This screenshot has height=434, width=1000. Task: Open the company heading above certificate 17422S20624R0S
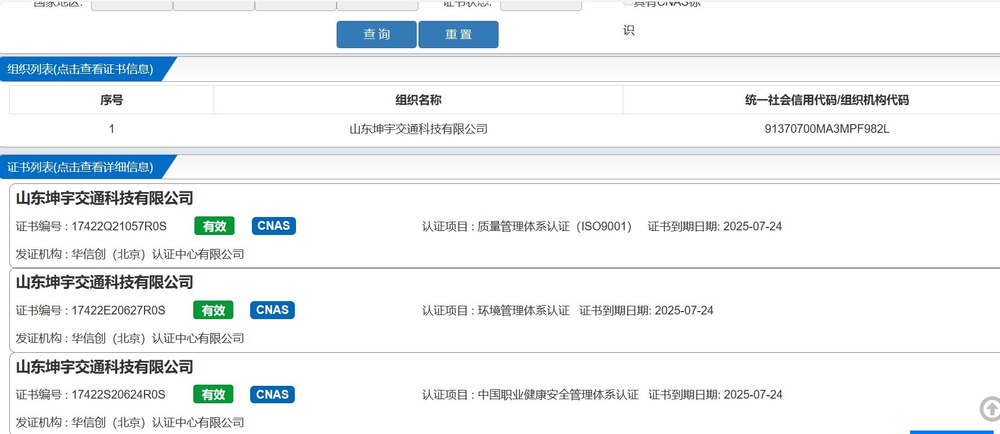pos(104,367)
